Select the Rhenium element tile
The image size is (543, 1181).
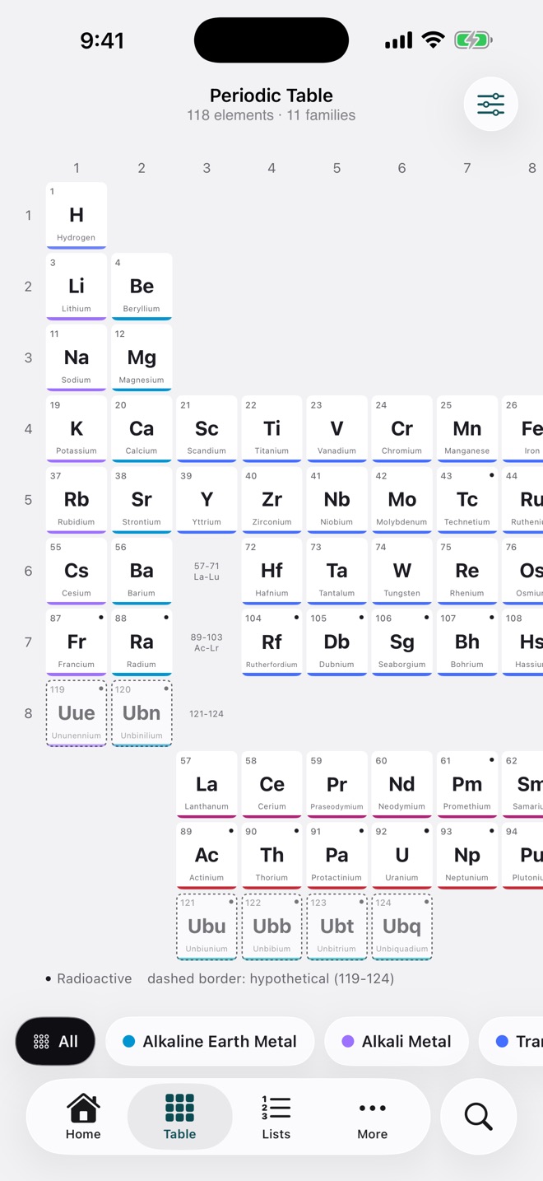[467, 571]
